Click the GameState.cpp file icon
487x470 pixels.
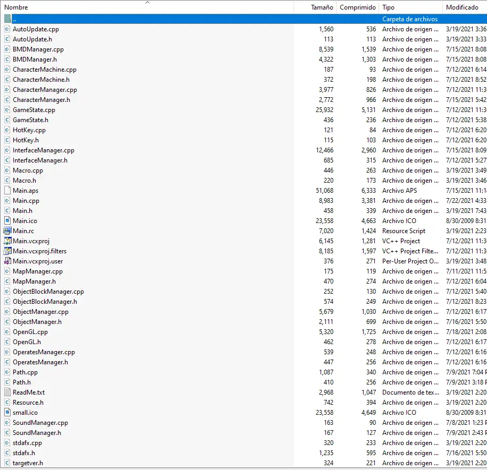7,110
